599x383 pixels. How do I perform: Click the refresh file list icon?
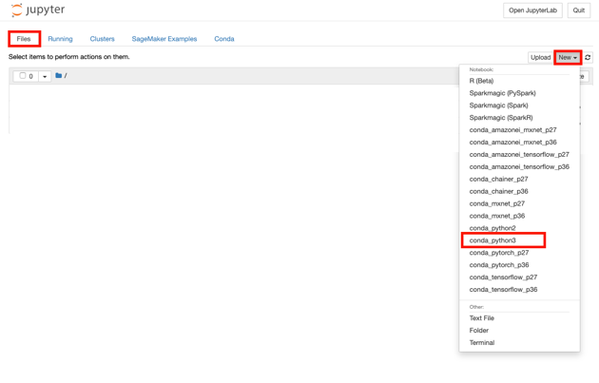pyautogui.click(x=588, y=58)
